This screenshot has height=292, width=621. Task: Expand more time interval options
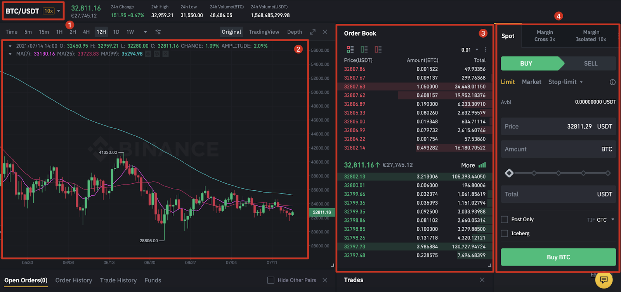point(146,32)
